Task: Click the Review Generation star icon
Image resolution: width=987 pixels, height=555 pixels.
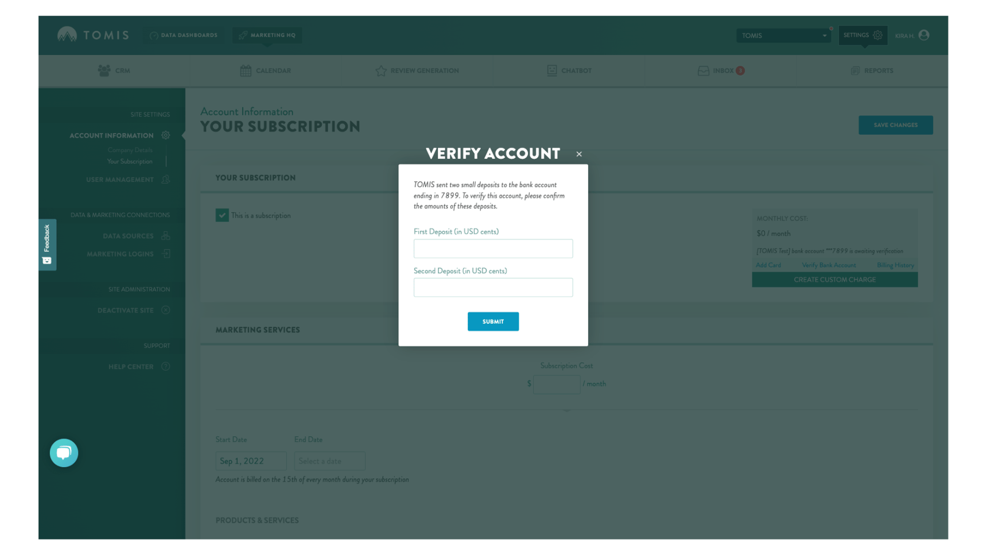Action: pos(381,70)
